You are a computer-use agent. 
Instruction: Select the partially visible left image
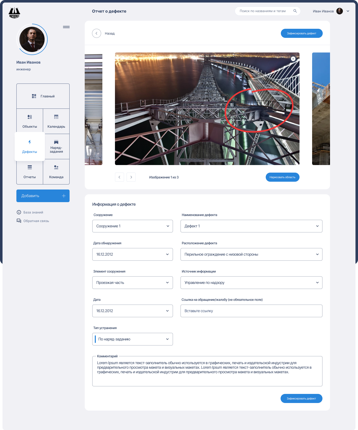(94, 109)
